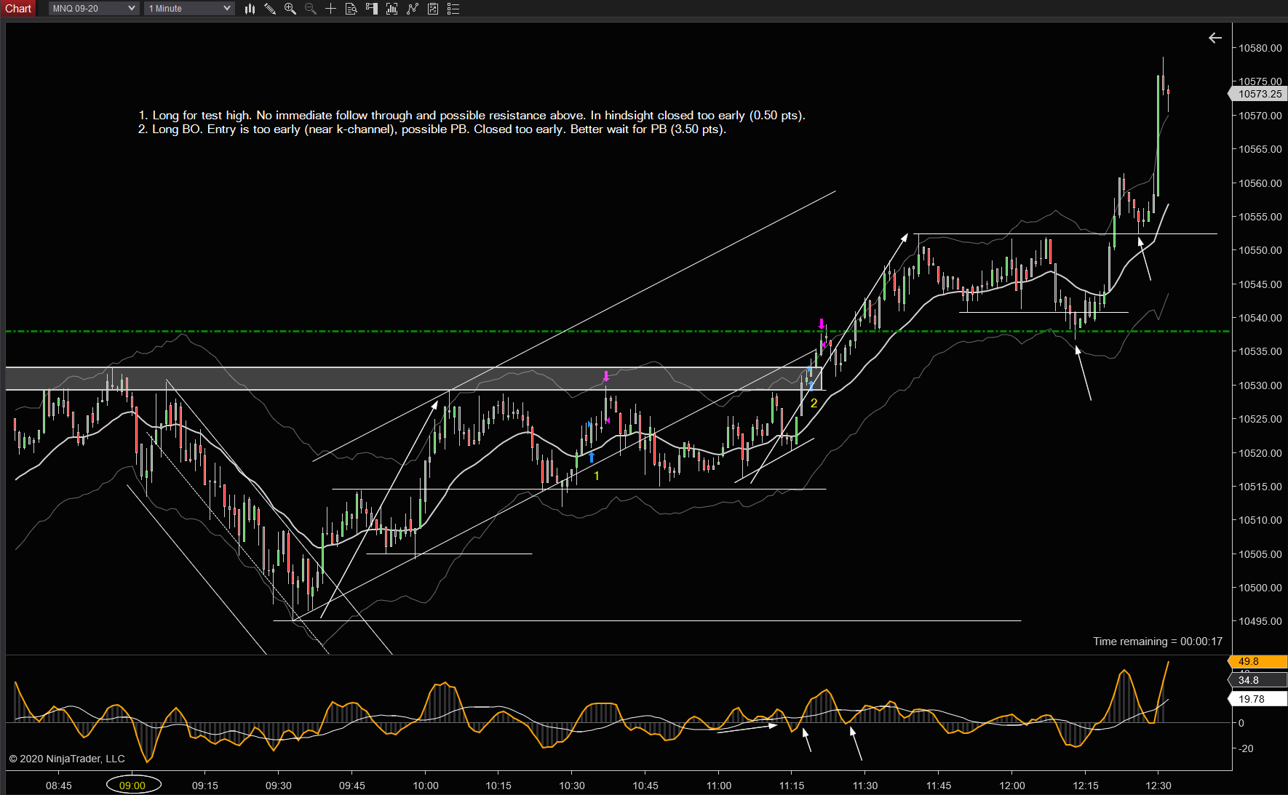Open the 1 Minute interval dropdown
1288x795 pixels.
[189, 9]
